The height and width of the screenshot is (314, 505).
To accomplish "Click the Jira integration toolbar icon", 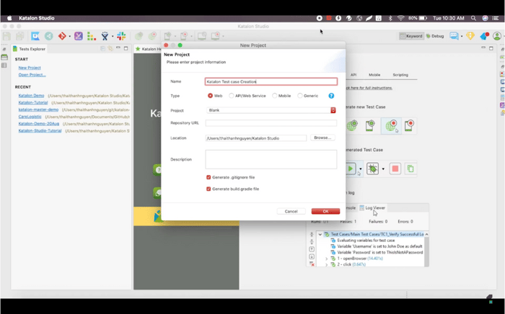I will click(x=105, y=36).
